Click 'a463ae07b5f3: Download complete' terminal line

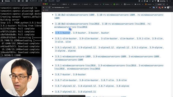coord(20,46)
